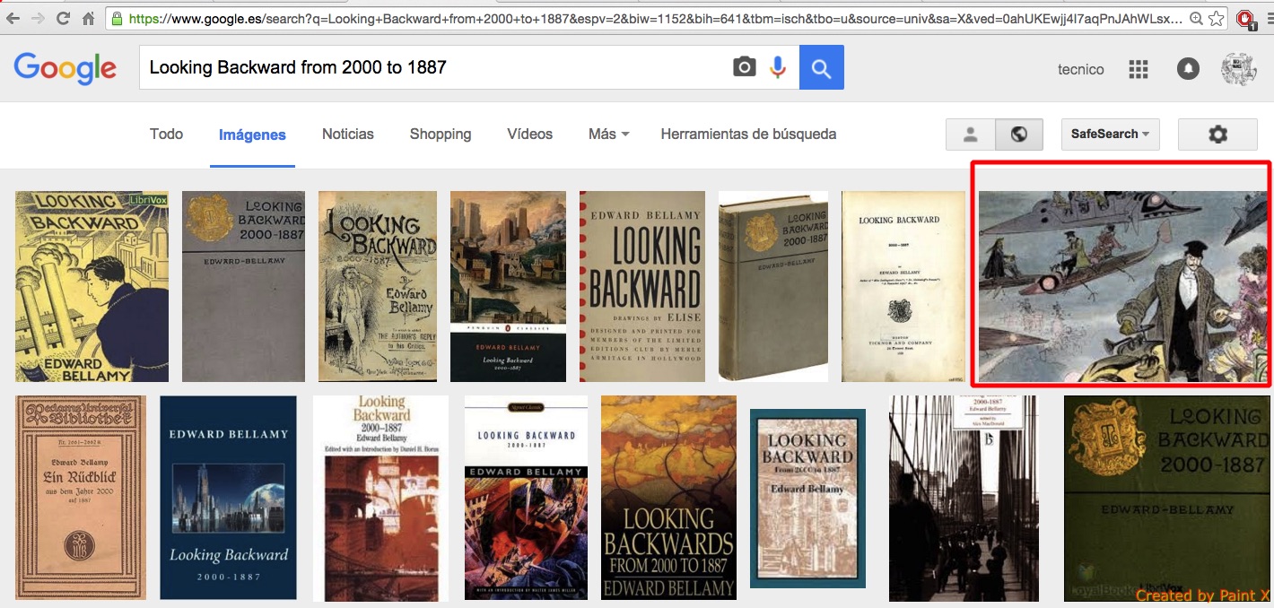The image size is (1274, 608).
Task: Click the Google logo
Action: click(65, 68)
